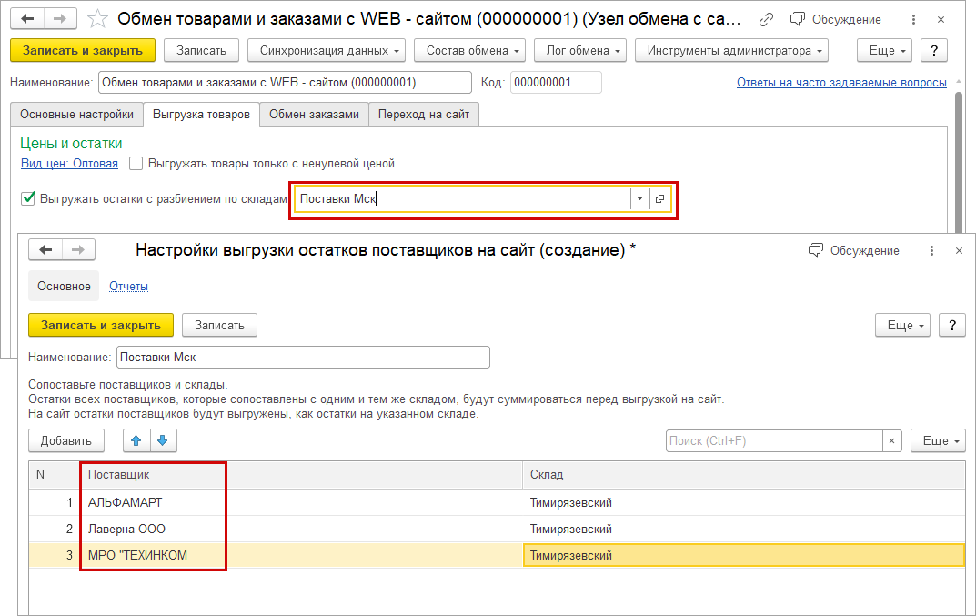976x616 pixels.
Task: Open help in supplier settings form
Action: coord(951,325)
